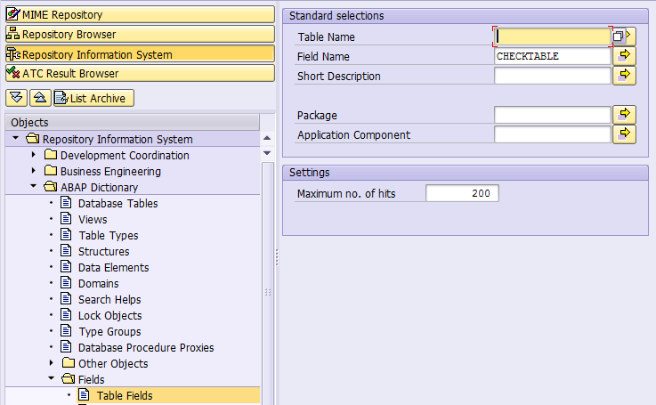Open the Repository Browser

point(140,35)
